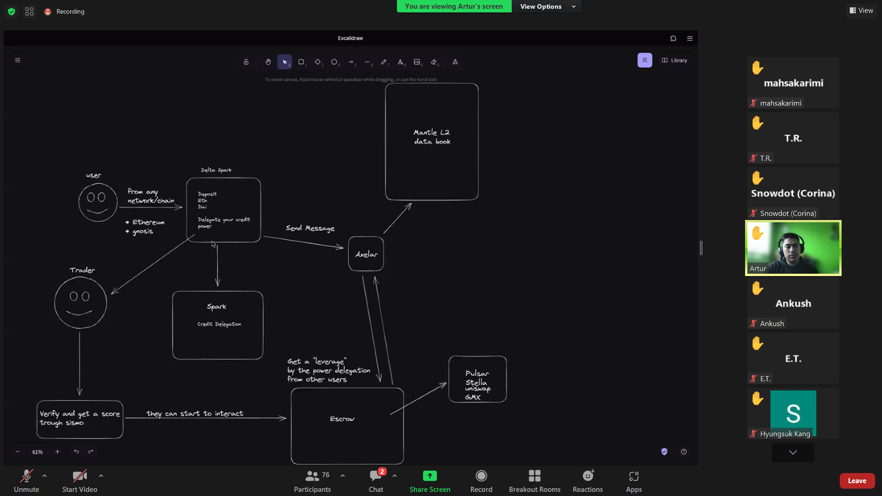The image size is (882, 496).
Task: Select the eraser tool
Action: click(x=434, y=61)
